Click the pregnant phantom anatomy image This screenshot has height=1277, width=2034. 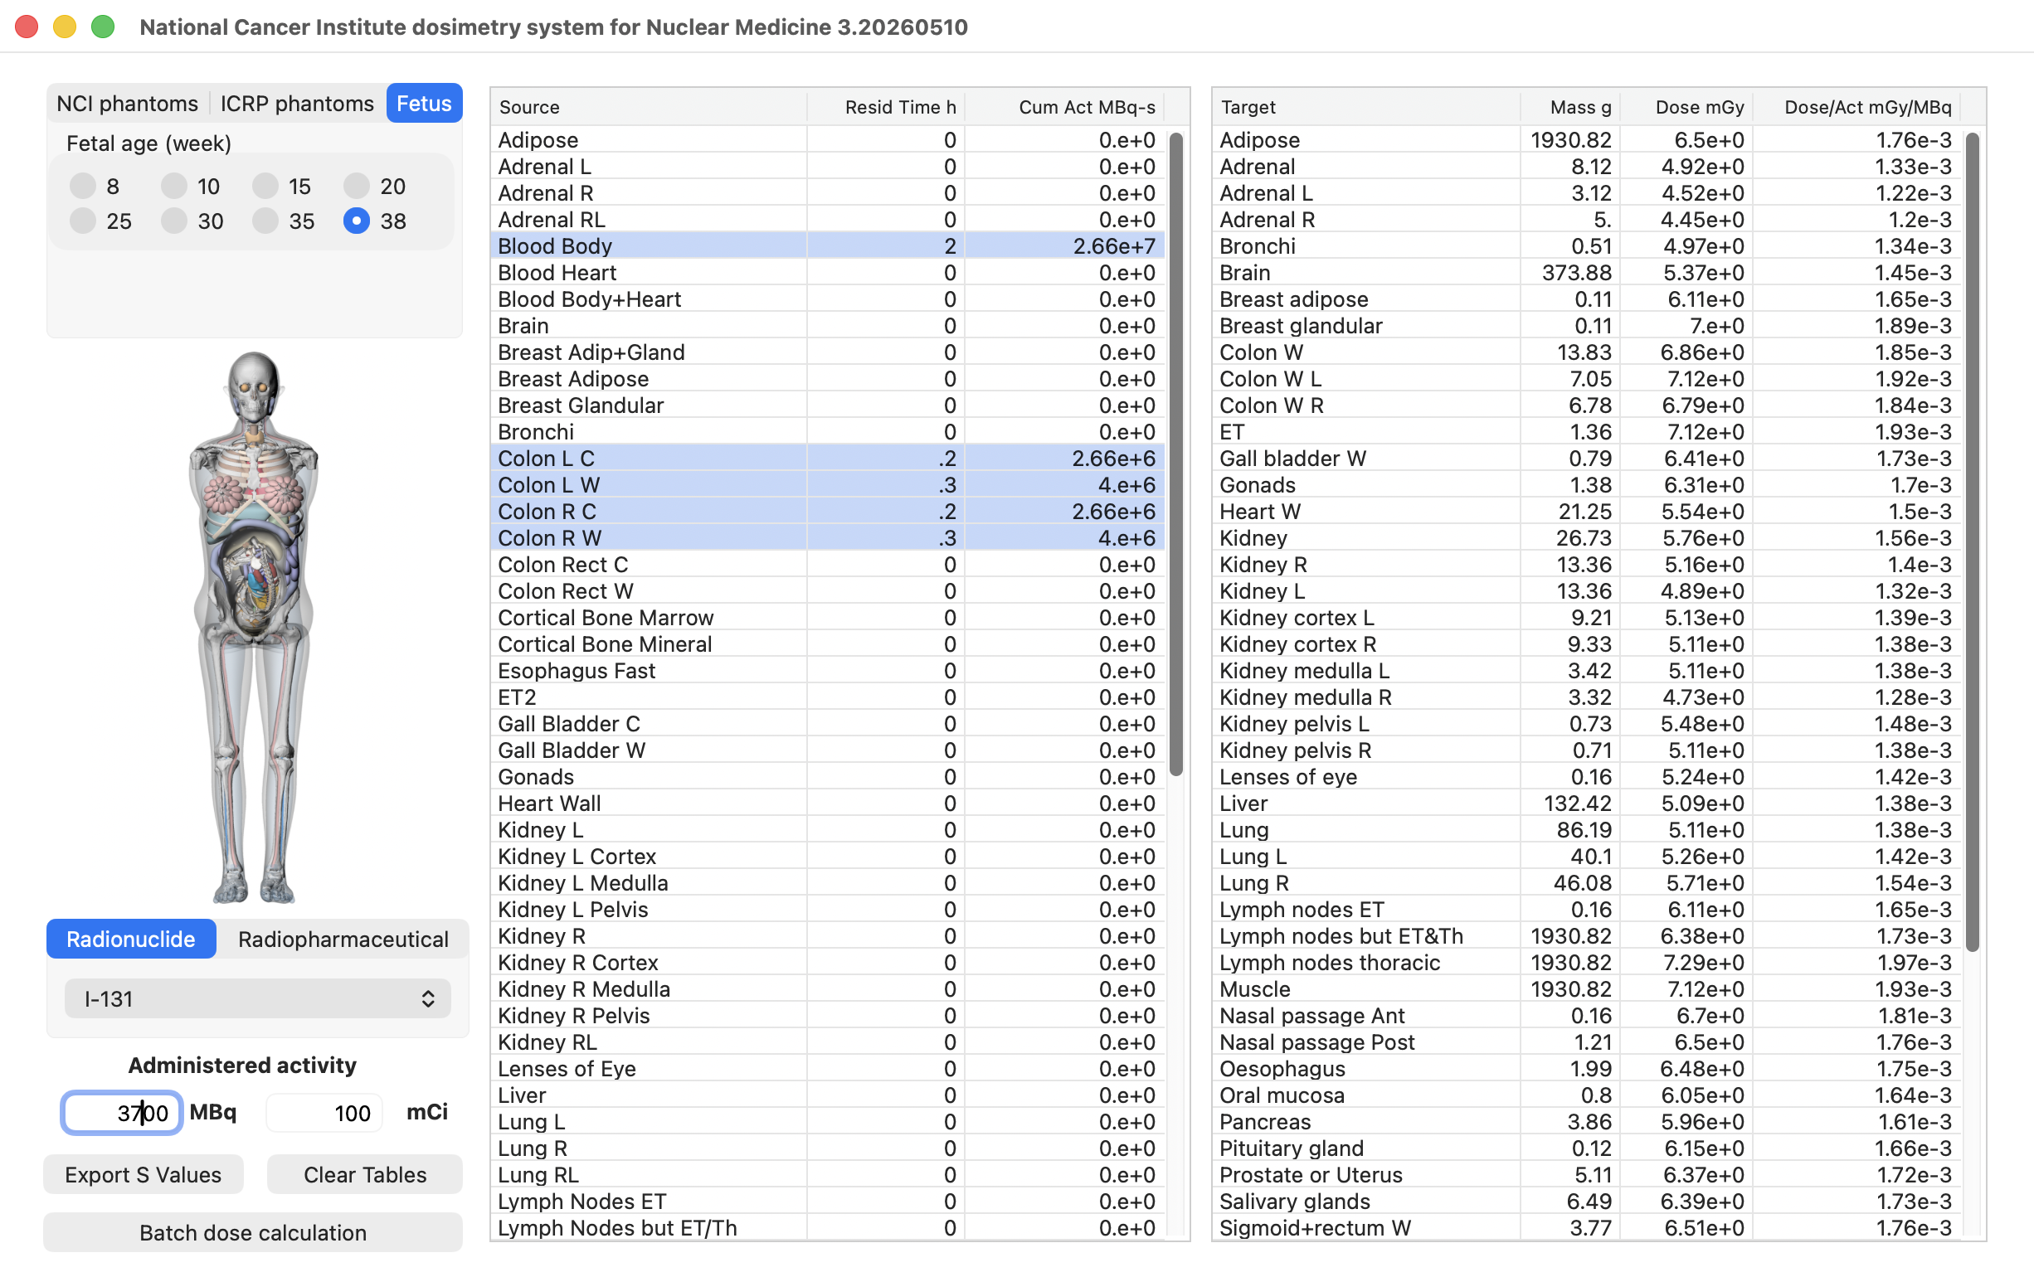(x=253, y=627)
